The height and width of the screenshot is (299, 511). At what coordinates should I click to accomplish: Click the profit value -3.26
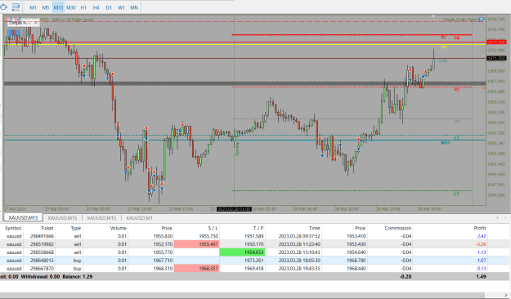481,244
